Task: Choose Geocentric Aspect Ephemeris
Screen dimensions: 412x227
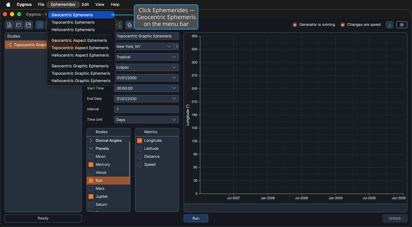Action: tap(81, 40)
